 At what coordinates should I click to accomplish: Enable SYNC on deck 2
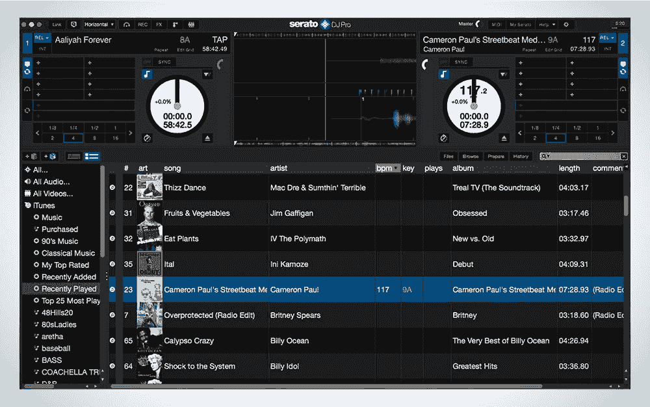461,62
